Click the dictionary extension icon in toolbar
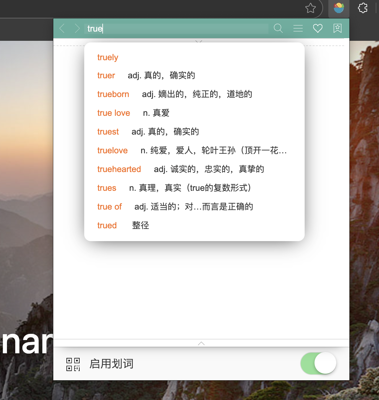The width and height of the screenshot is (379, 400). 339,8
